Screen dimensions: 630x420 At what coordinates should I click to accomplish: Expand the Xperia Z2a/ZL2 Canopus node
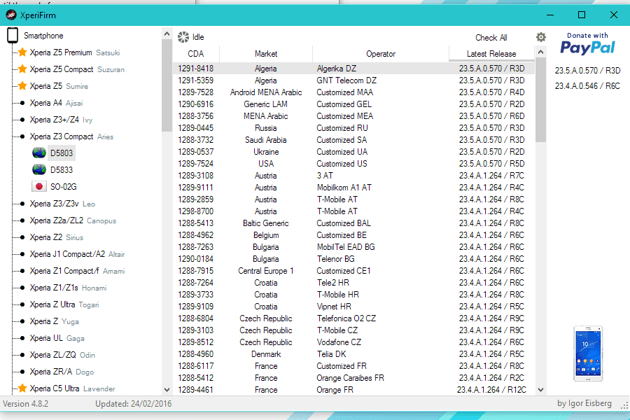point(22,220)
